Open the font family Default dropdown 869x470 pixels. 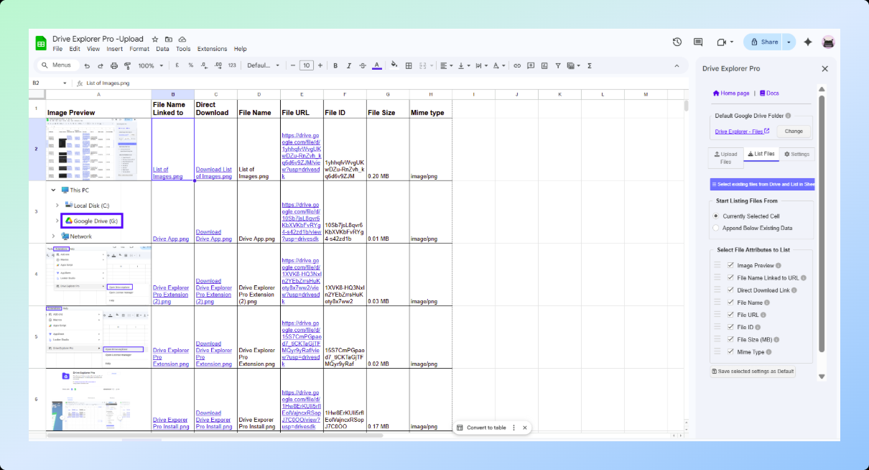click(264, 65)
